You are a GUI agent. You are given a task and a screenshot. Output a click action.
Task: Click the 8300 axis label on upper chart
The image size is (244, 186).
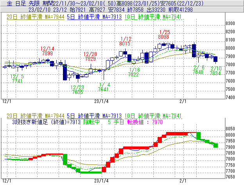pyautogui.click(x=230, y=23)
